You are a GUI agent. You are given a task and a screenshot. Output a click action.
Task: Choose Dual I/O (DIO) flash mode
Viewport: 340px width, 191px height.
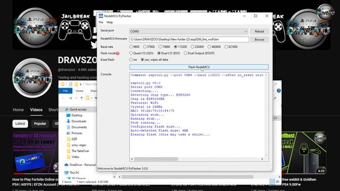(169, 53)
